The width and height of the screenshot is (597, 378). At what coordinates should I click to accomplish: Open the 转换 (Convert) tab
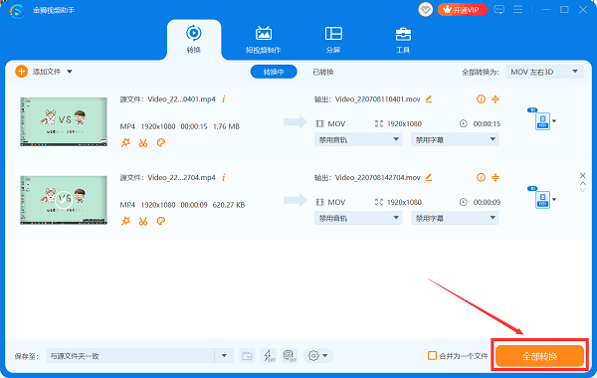[x=194, y=40]
